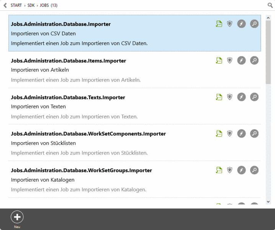The width and height of the screenshot is (275, 230).
Task: Navigate to SDK in breadcrumb
Action: point(31,5)
